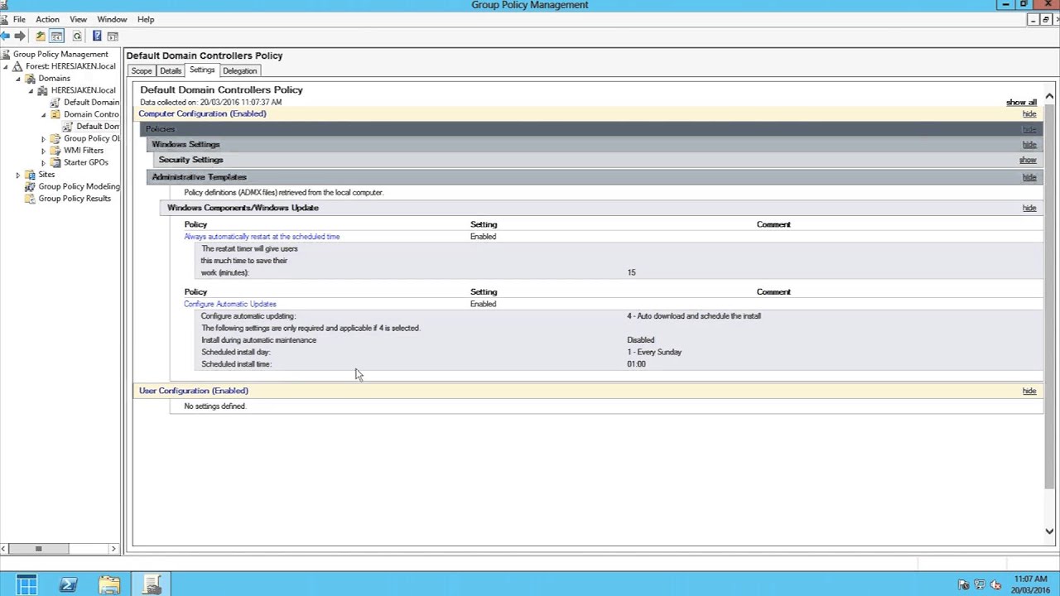Click the muted speaker tray icon
1060x596 pixels.
995,584
